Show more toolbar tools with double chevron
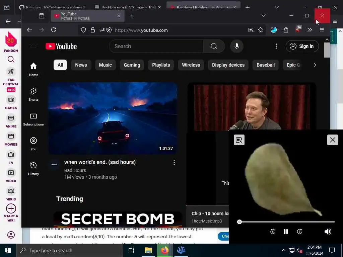 pyautogui.click(x=310, y=30)
